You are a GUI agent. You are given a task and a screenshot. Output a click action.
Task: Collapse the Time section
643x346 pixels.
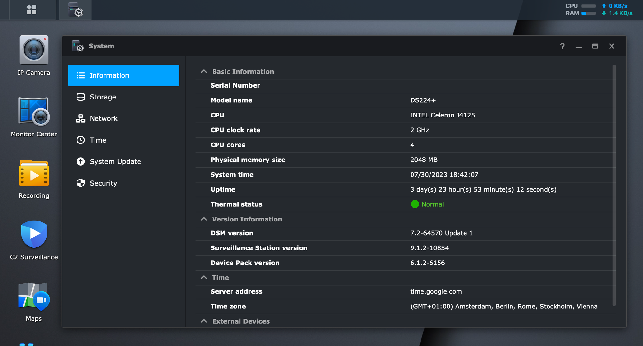click(x=204, y=277)
